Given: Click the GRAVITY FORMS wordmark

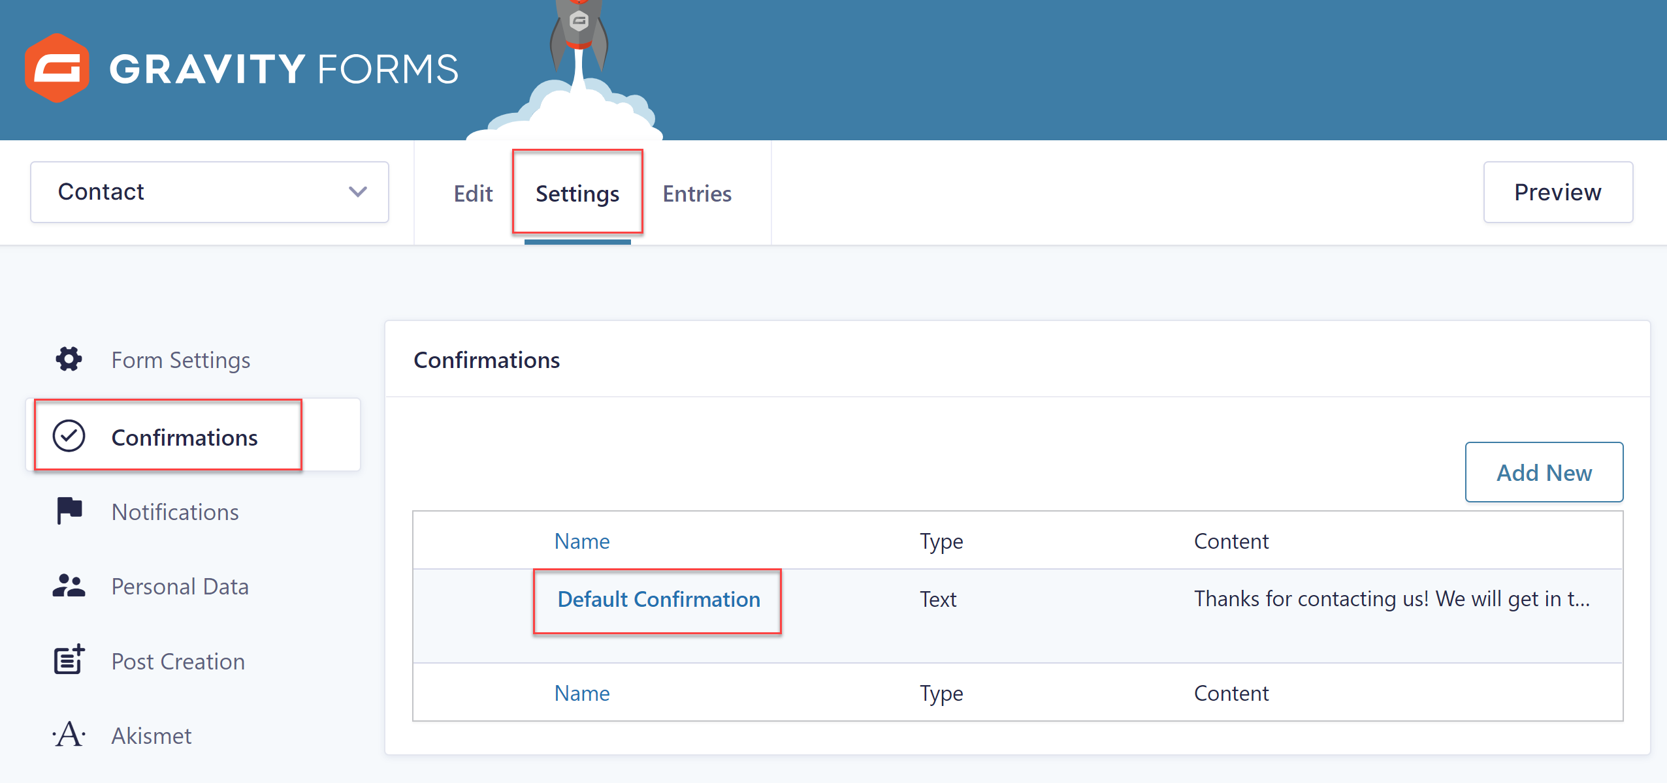Looking at the screenshot, I should click(x=284, y=69).
